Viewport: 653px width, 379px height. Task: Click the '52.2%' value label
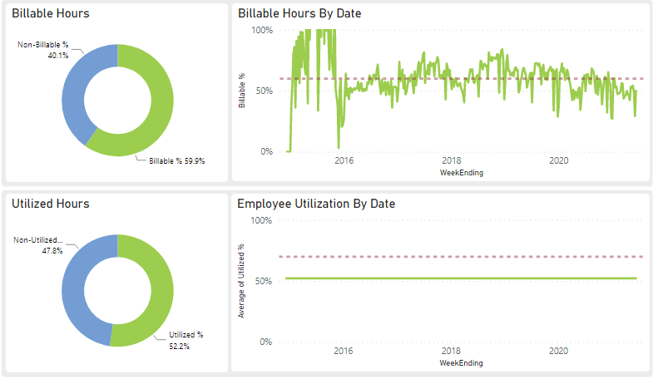pos(179,346)
